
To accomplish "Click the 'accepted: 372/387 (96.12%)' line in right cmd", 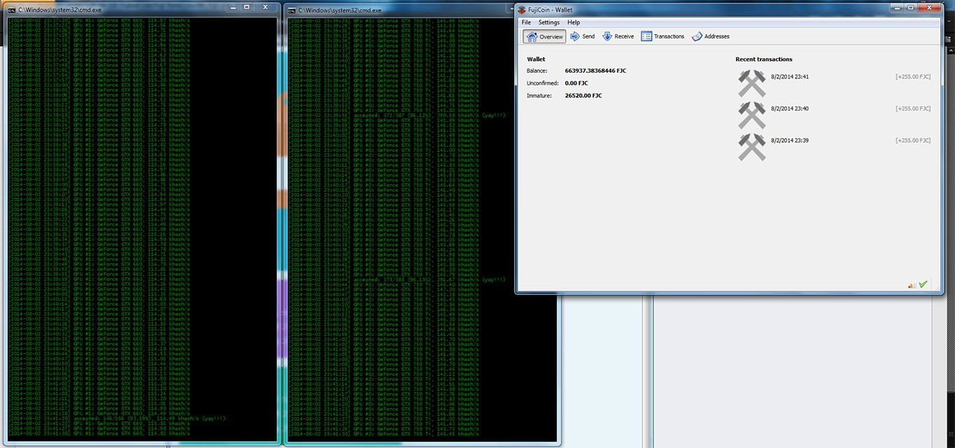I will [397, 115].
